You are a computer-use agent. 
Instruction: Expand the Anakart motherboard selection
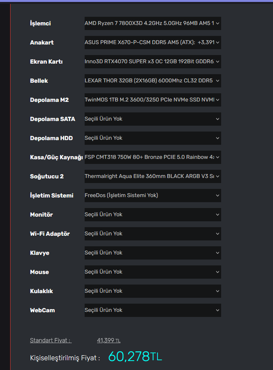tap(152, 43)
